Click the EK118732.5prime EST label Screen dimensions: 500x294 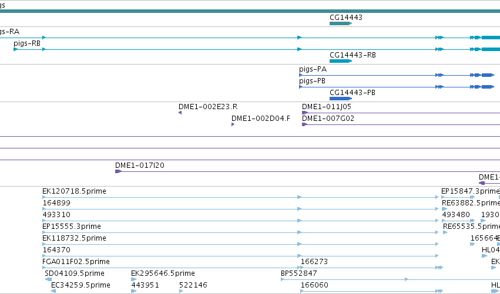[x=74, y=238]
